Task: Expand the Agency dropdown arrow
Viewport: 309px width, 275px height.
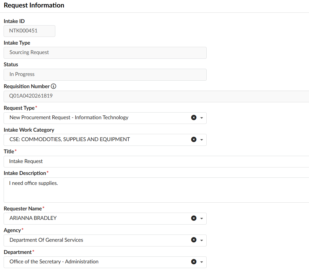Action: coord(202,240)
